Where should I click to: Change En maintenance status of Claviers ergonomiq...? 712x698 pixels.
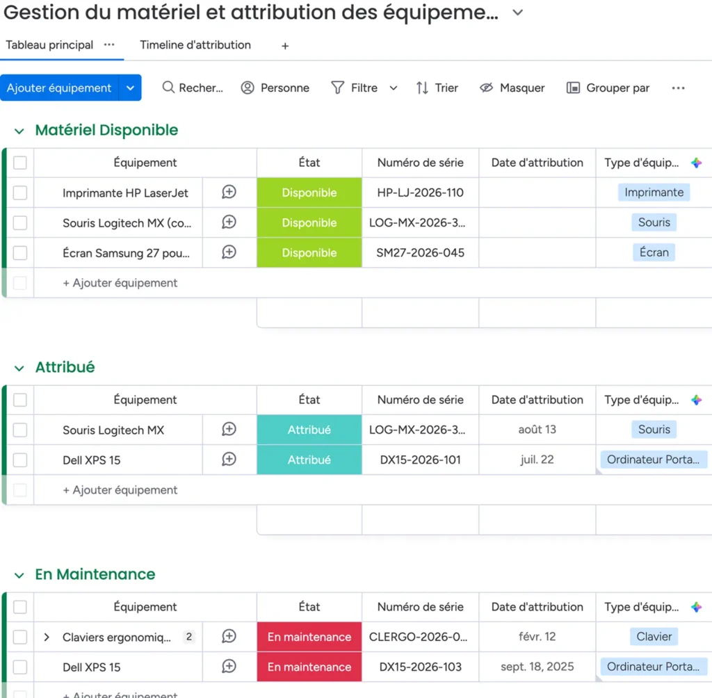coord(309,637)
